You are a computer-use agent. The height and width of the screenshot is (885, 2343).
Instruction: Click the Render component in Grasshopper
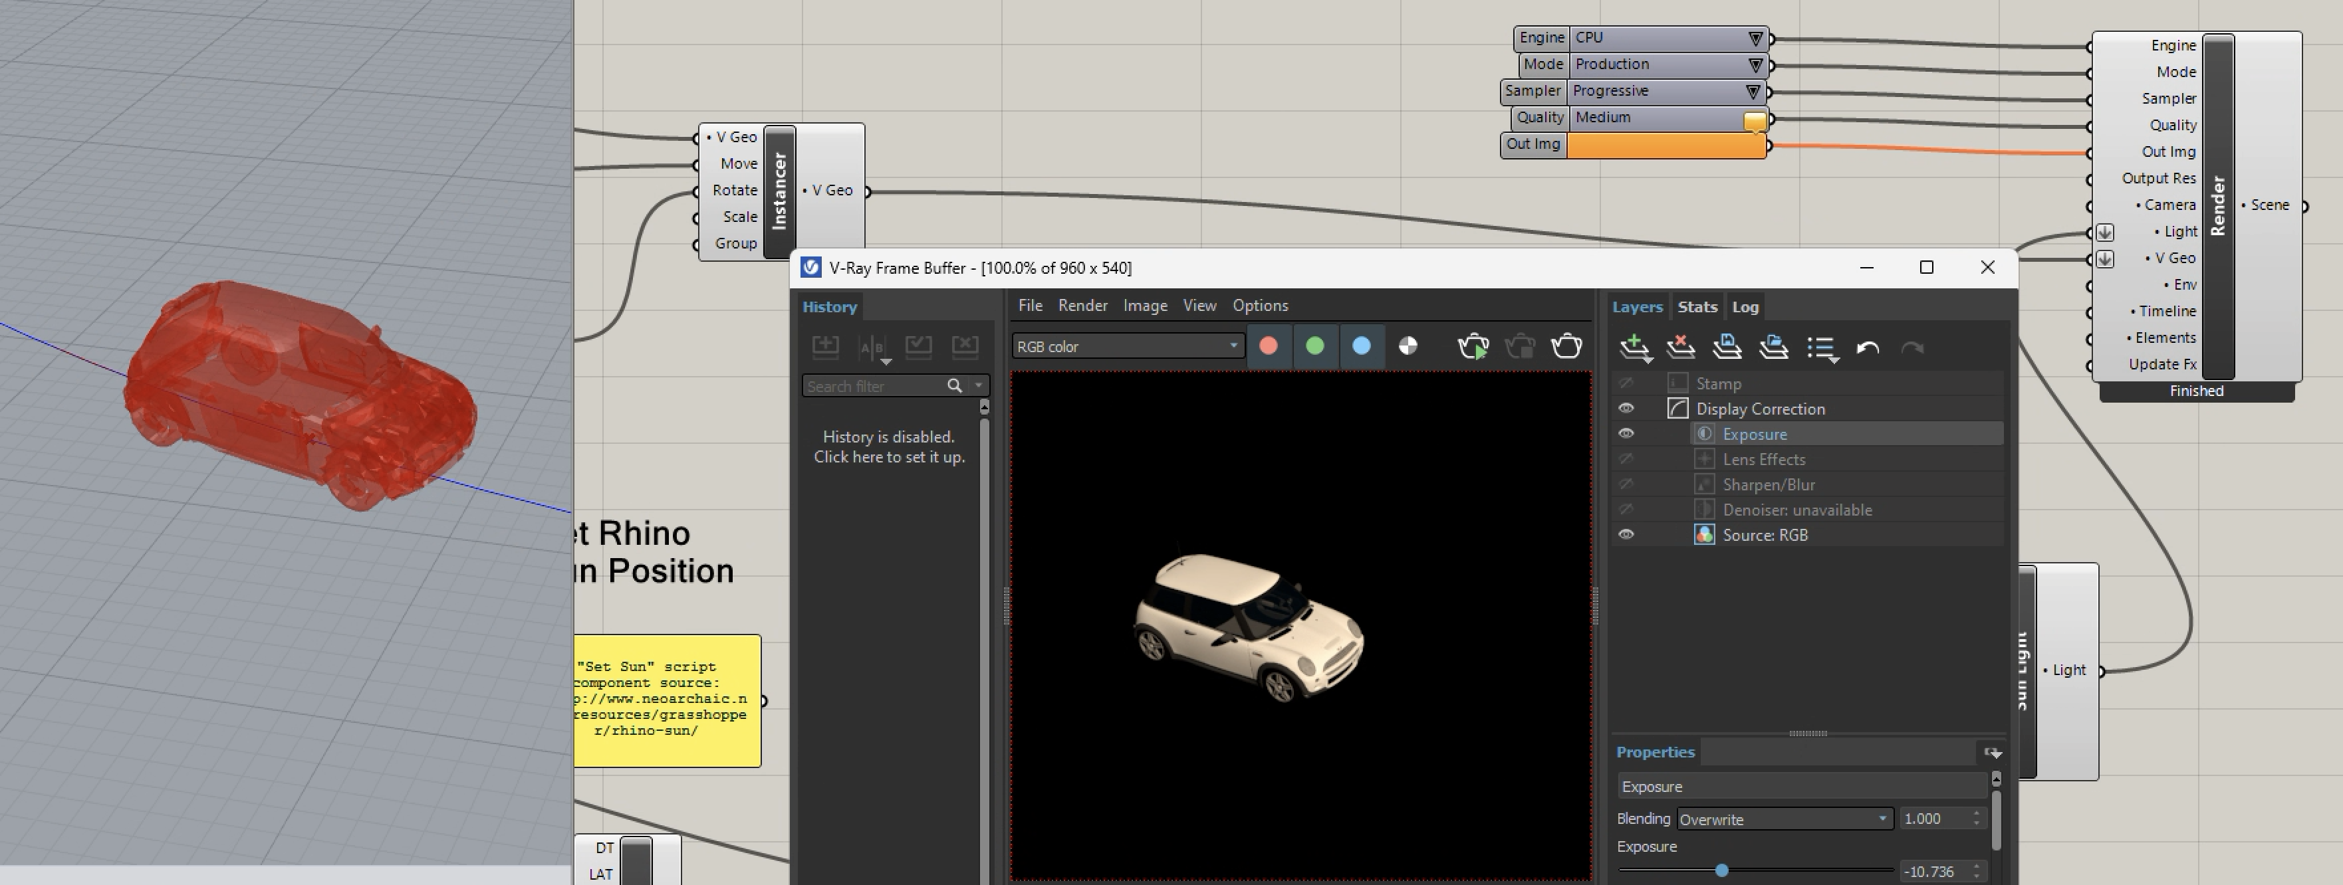2217,206
